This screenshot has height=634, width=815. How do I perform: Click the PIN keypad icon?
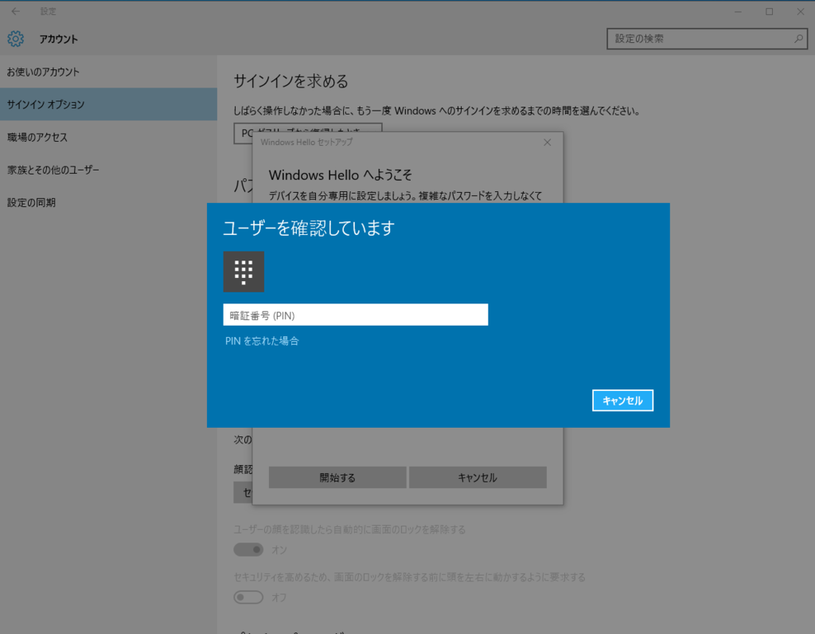[244, 272]
